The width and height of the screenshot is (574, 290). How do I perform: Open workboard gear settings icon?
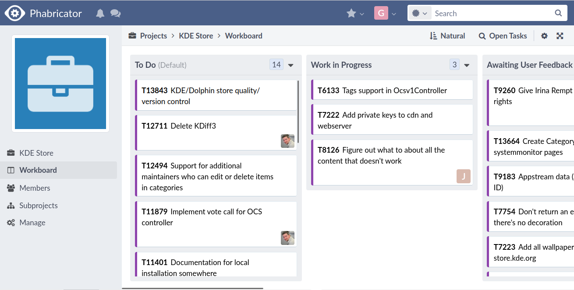pos(544,36)
